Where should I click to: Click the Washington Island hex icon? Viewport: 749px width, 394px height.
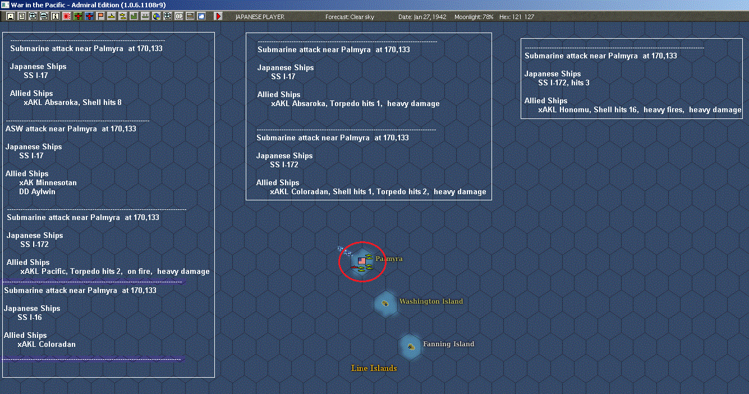pyautogui.click(x=385, y=303)
